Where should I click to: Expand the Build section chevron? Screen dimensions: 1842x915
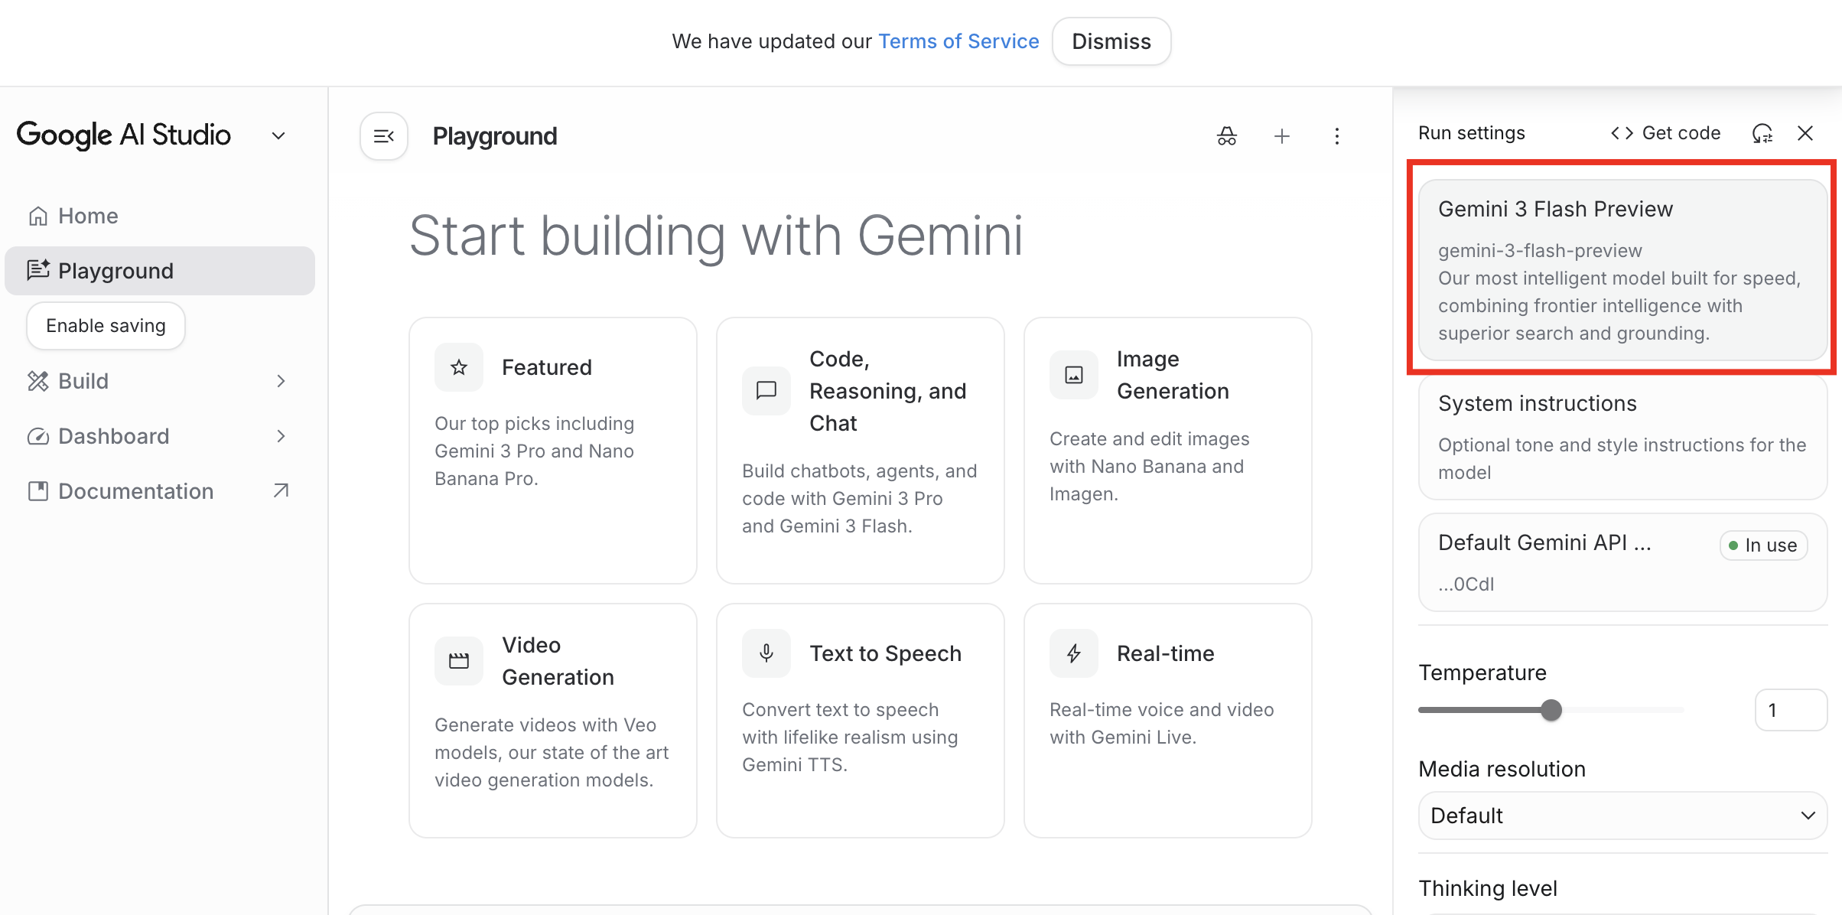click(281, 381)
